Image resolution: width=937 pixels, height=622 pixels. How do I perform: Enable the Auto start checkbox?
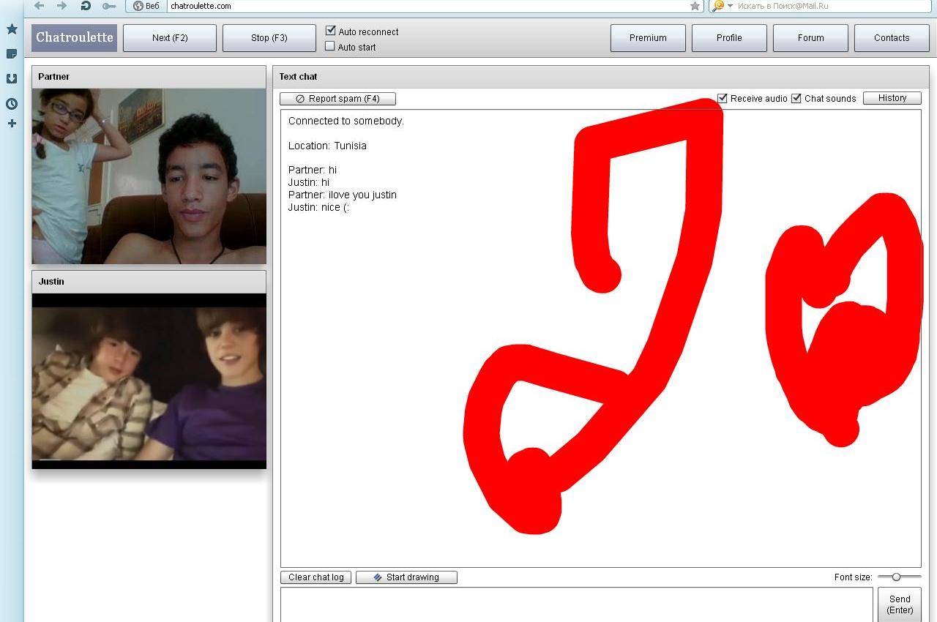click(330, 46)
